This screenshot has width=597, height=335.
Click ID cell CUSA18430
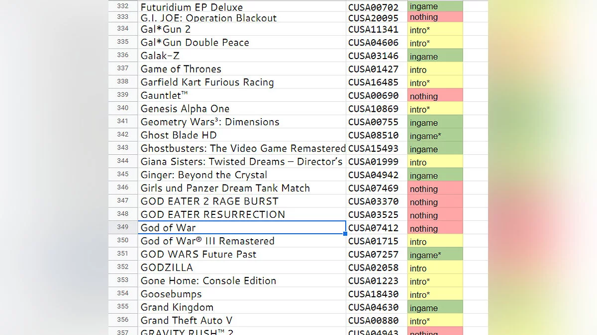pyautogui.click(x=377, y=294)
